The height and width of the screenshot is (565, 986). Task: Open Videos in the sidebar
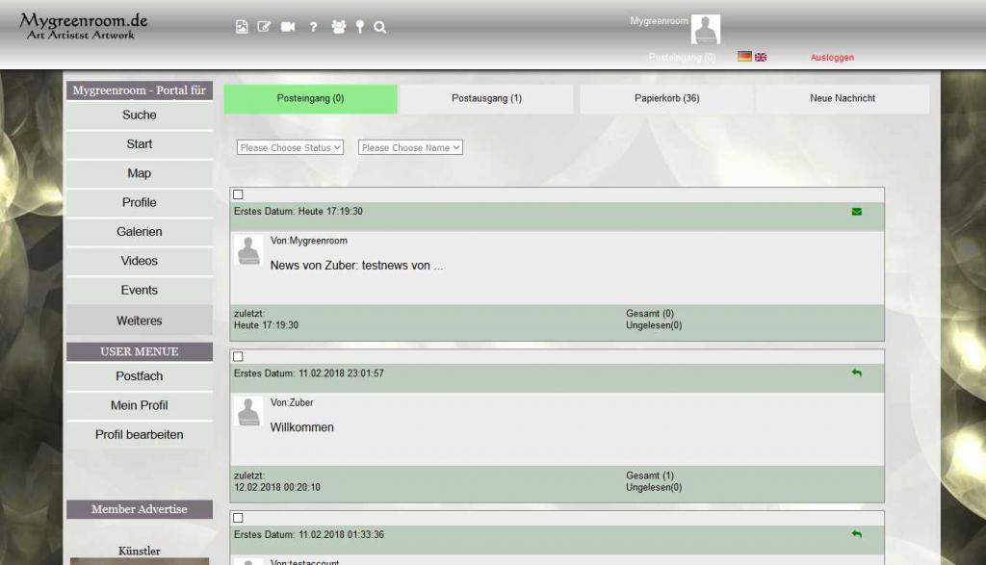tap(140, 261)
